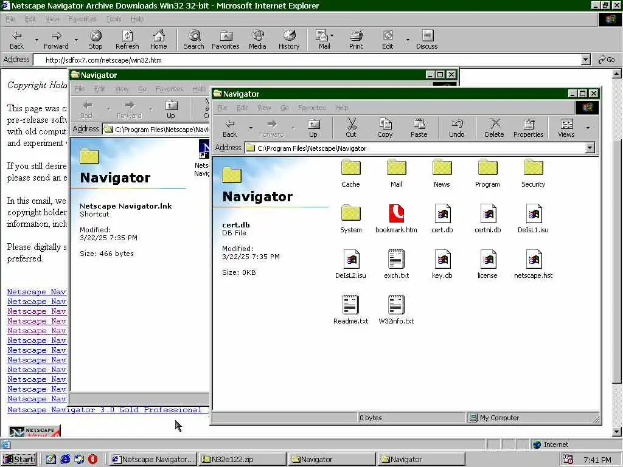Viewport: 623px width, 467px height.
Task: Open Tools menu in Internet Explorer
Action: click(114, 19)
